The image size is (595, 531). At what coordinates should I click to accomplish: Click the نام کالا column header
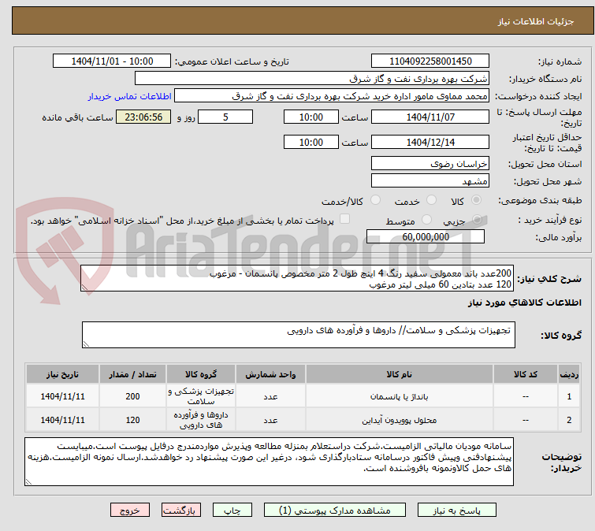point(400,374)
